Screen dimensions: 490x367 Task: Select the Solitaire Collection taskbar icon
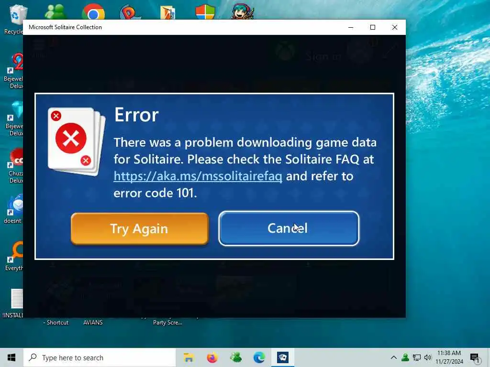(283, 357)
